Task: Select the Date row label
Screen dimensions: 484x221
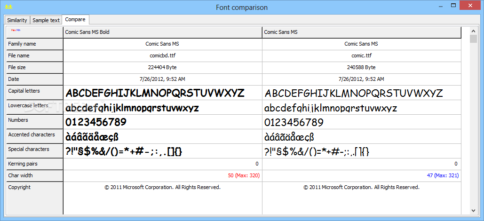Action: coord(35,79)
